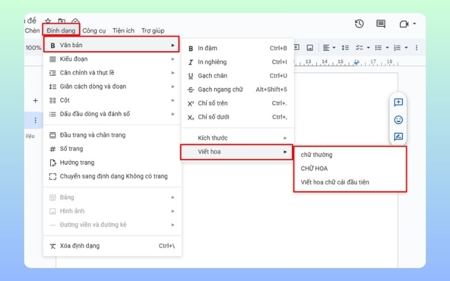Open the Công cụ menu

[x=94, y=30]
